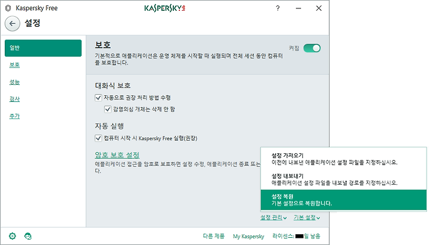Viewport: 429px width, 245px height.
Task: Toggle the 보호 켜짐 switch
Action: pos(312,48)
